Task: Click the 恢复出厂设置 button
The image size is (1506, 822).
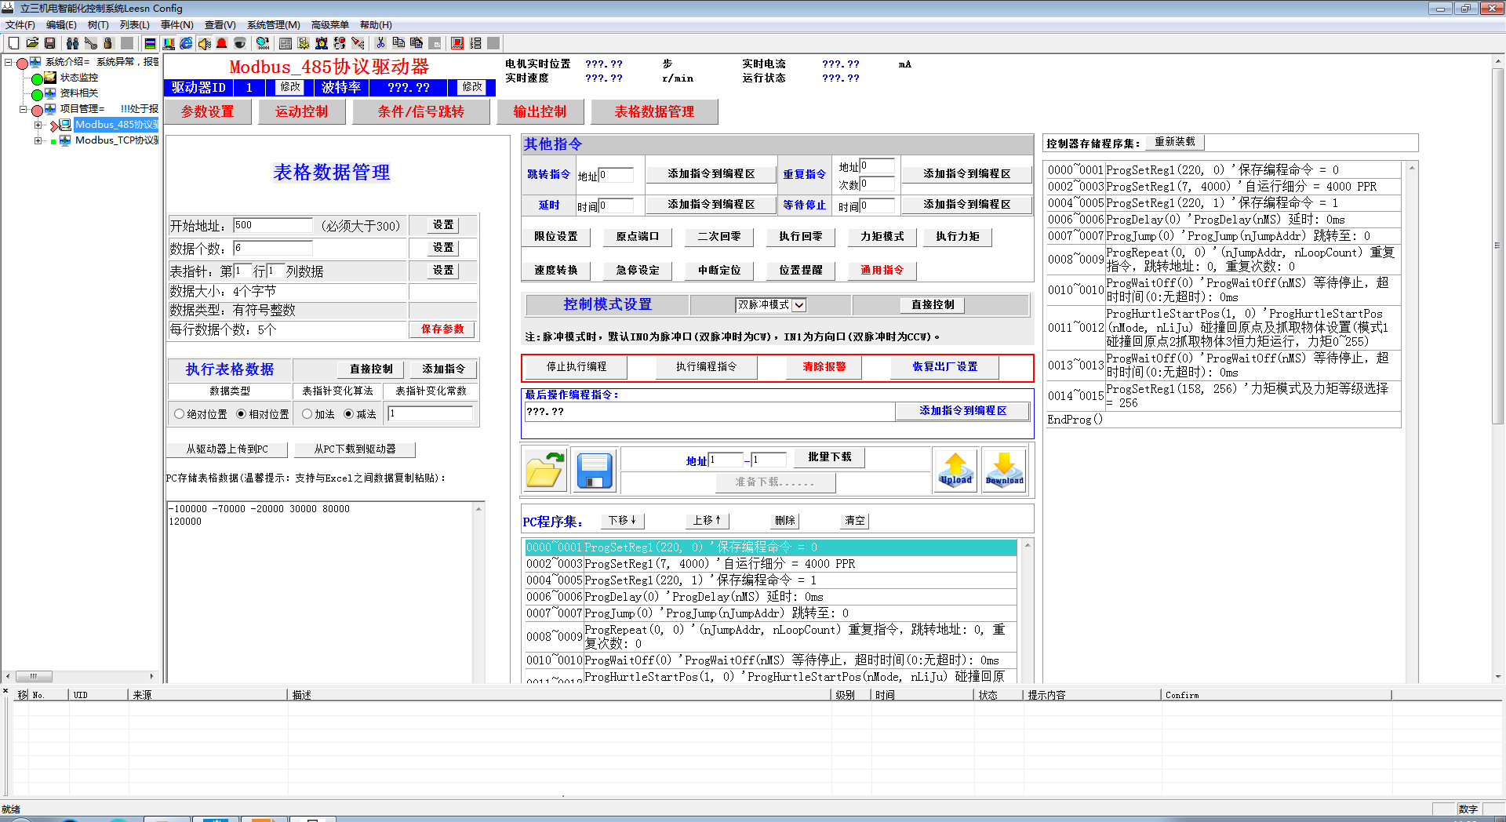Action: click(944, 366)
